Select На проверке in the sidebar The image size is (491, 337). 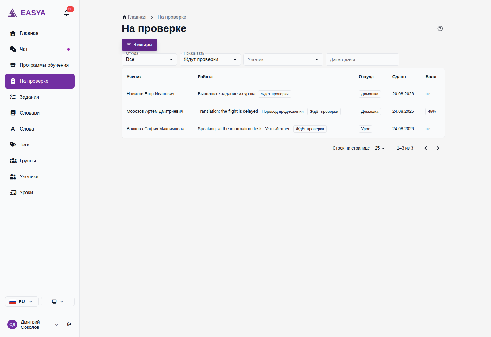[40, 81]
